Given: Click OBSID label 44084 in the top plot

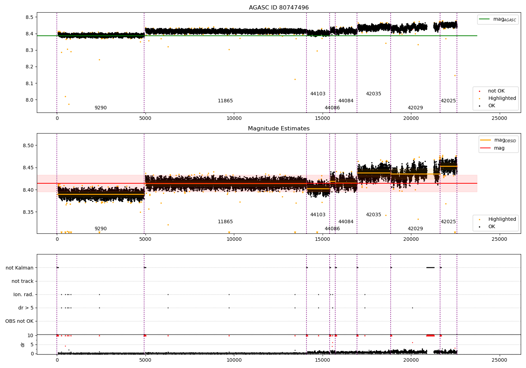Looking at the screenshot, I should pyautogui.click(x=346, y=101).
